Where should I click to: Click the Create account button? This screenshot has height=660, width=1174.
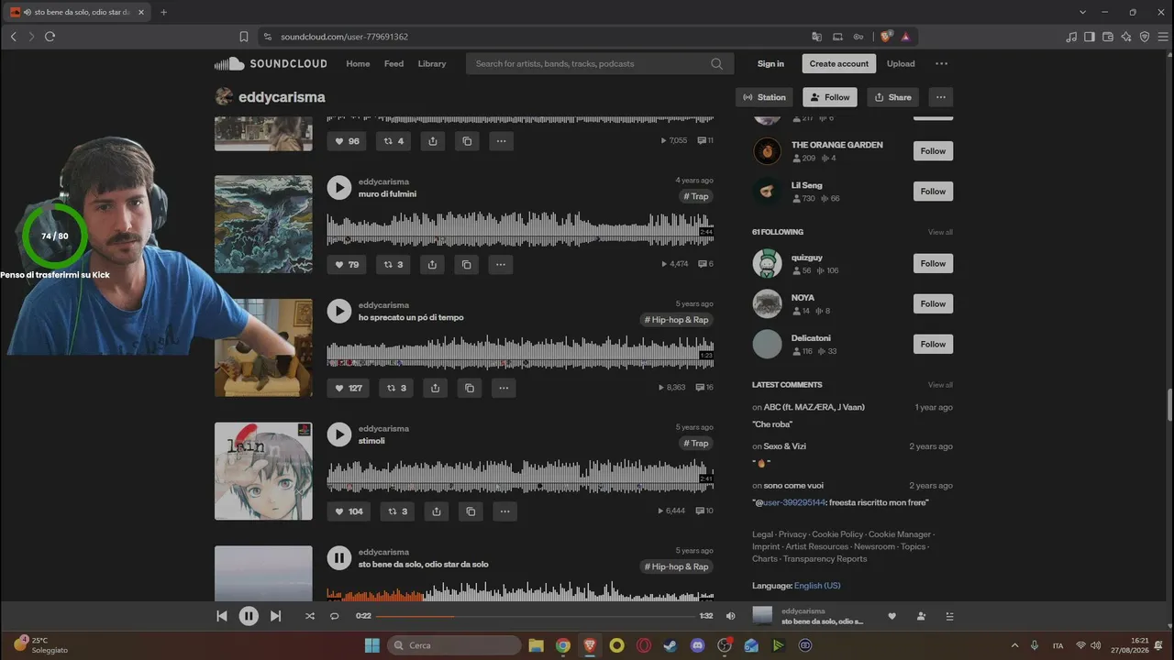click(x=839, y=64)
